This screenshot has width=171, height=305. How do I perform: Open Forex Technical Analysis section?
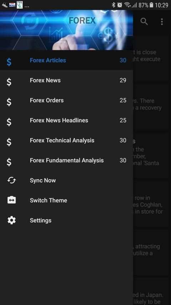coord(67,141)
